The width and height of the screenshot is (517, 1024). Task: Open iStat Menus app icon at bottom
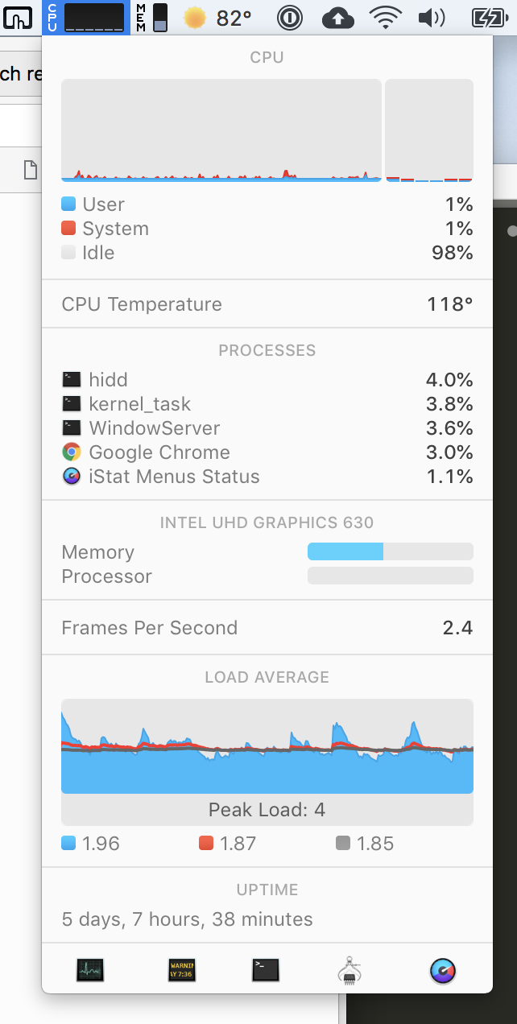pos(443,971)
